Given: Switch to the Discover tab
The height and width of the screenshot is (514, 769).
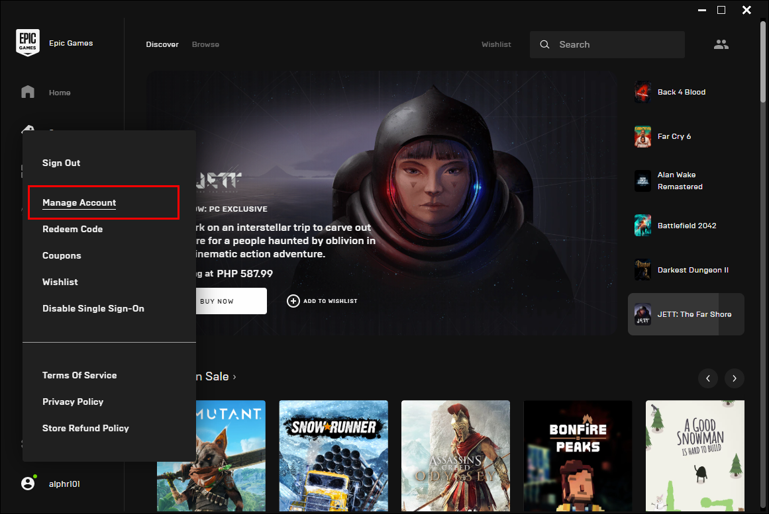Looking at the screenshot, I should [x=162, y=44].
